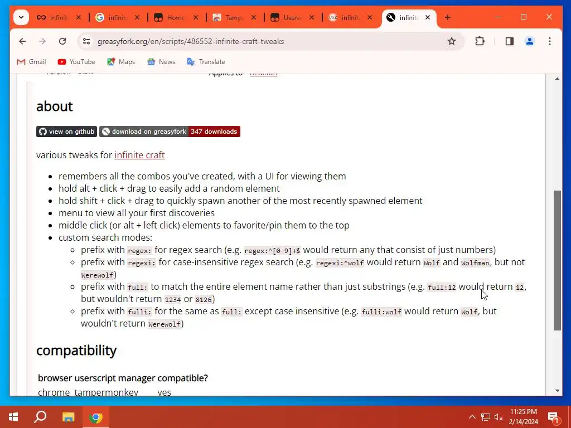Screen dimensions: 571x428
Task: Click the muted volume tray icon
Action: coord(499,417)
